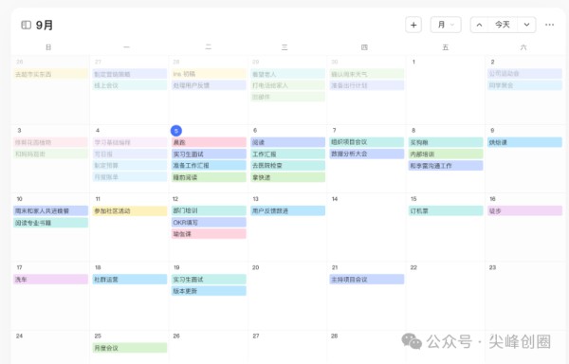Open the 月度会议 event
This screenshot has height=364, width=569.
coord(130,348)
